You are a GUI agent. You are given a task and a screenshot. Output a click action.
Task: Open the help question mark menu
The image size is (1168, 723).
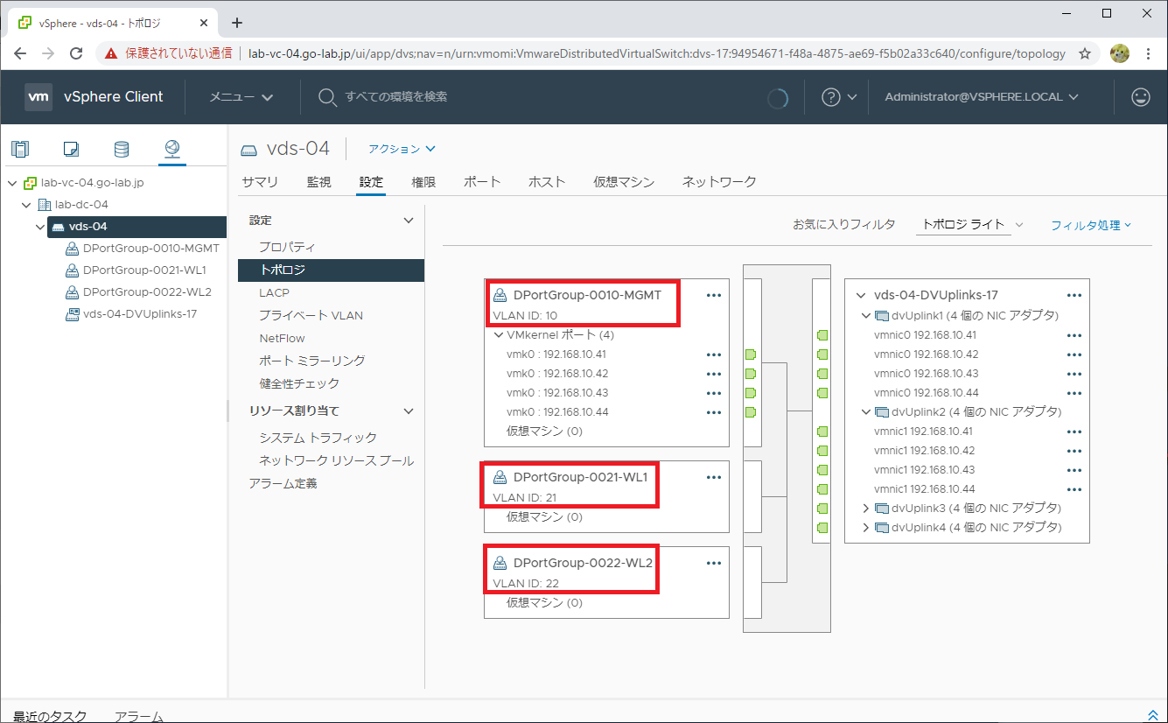(x=831, y=97)
